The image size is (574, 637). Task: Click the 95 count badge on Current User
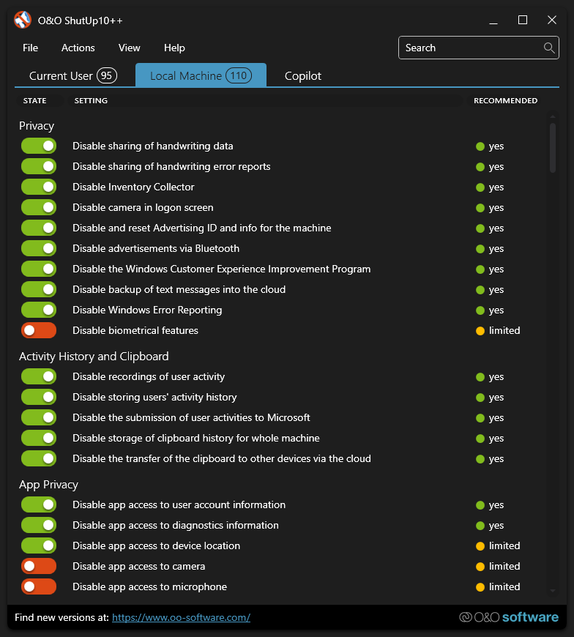click(x=107, y=75)
